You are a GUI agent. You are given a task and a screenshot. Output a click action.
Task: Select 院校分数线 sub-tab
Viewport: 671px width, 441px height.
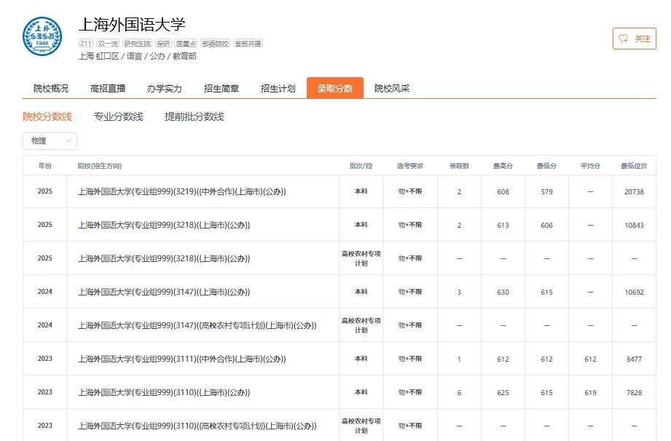coord(47,116)
